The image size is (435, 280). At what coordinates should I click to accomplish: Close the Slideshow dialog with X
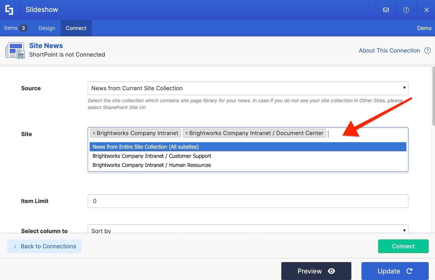click(426, 10)
